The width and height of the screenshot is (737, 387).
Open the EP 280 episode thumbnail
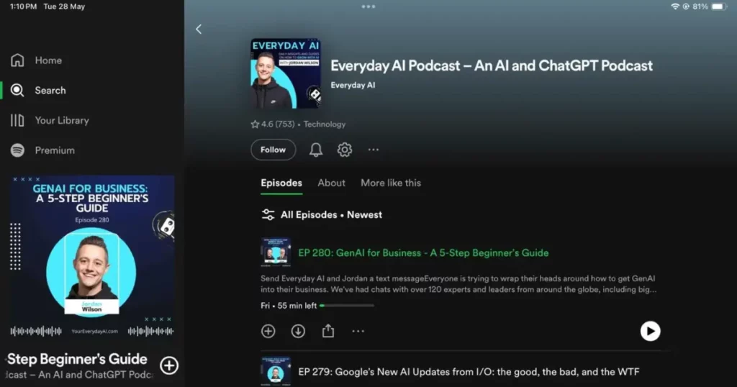[x=276, y=252]
